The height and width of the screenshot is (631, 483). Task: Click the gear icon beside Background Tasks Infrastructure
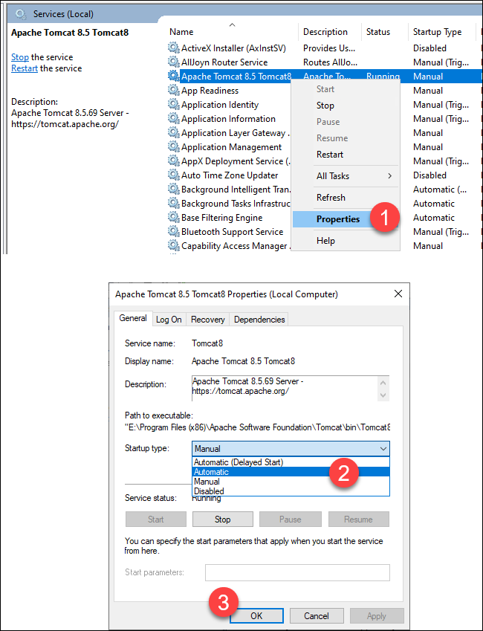click(173, 203)
